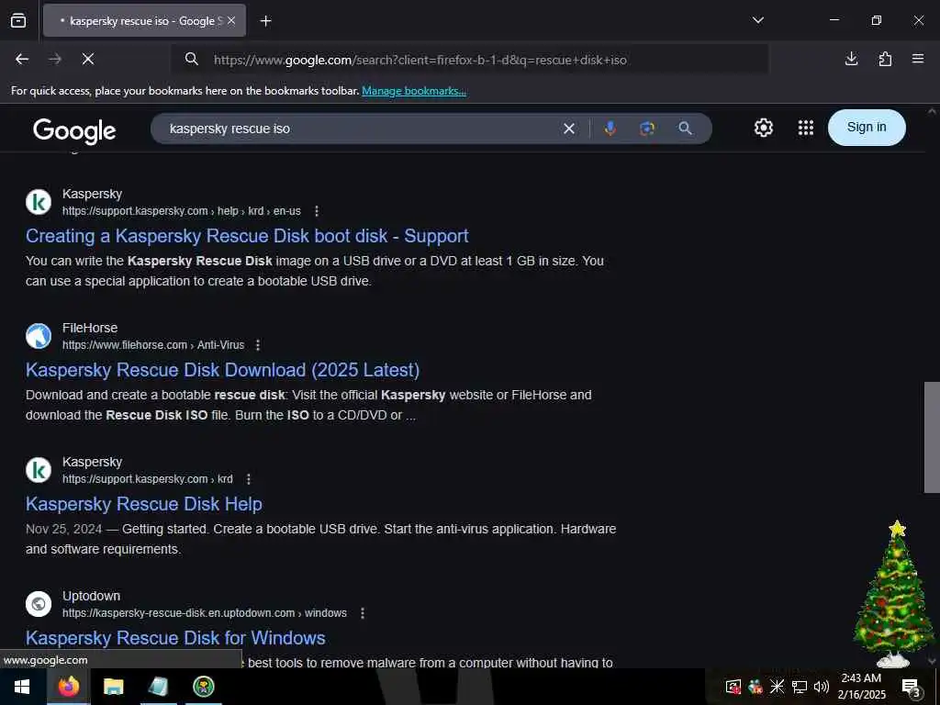940x705 pixels.
Task: Open the taskbar clock and calendar
Action: click(x=861, y=687)
